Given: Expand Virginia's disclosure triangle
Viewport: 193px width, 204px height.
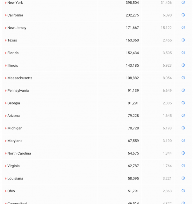Looking at the screenshot, I should point(6,166).
